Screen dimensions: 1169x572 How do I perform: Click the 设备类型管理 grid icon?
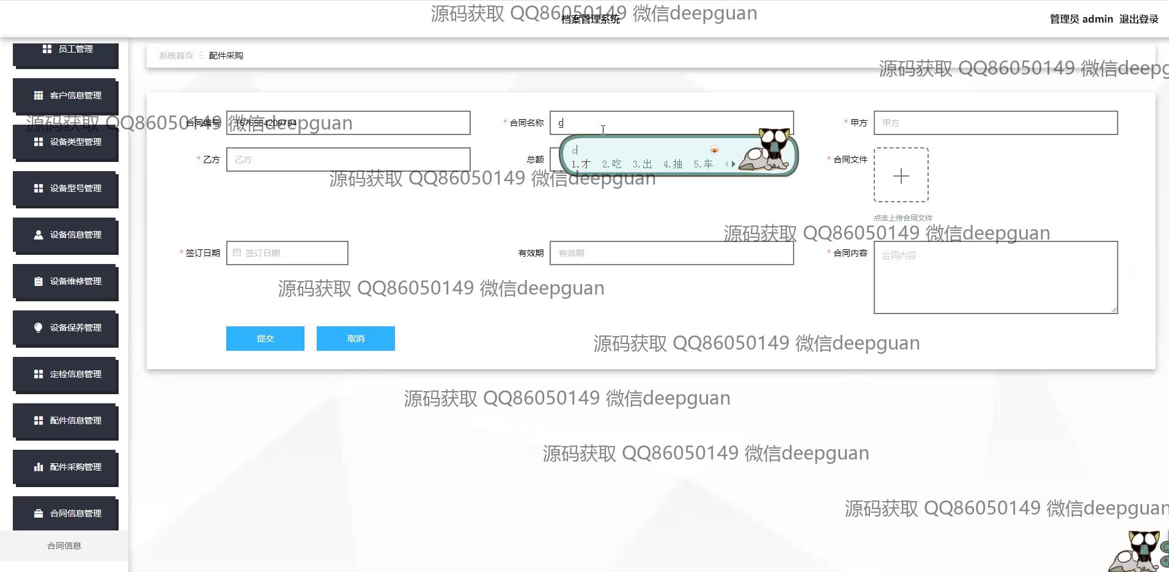39,142
